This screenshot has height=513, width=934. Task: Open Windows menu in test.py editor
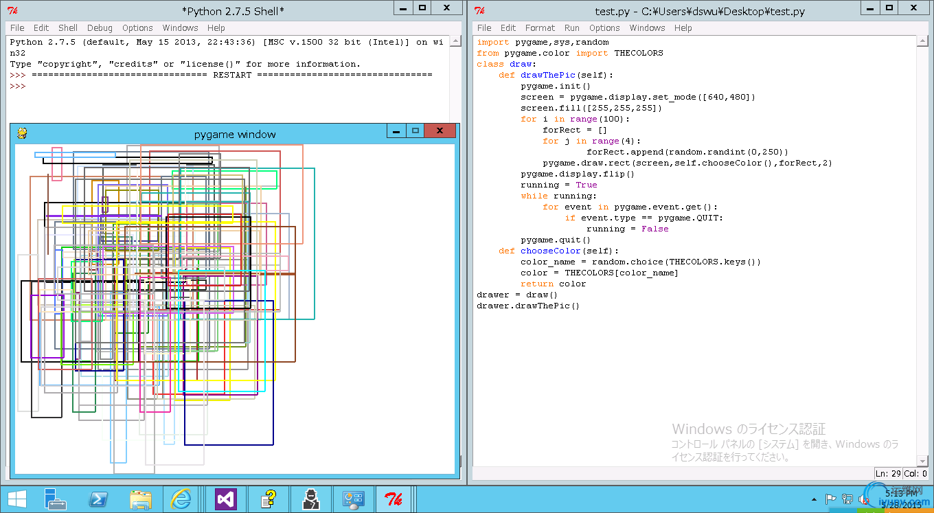tap(647, 28)
